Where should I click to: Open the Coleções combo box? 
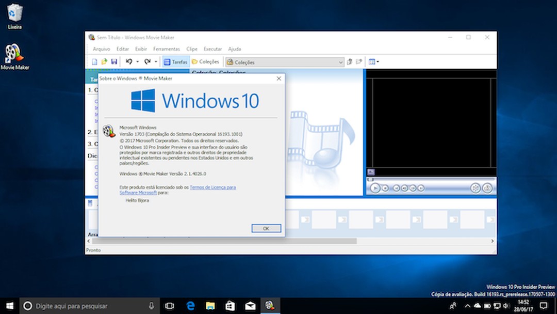pyautogui.click(x=340, y=61)
